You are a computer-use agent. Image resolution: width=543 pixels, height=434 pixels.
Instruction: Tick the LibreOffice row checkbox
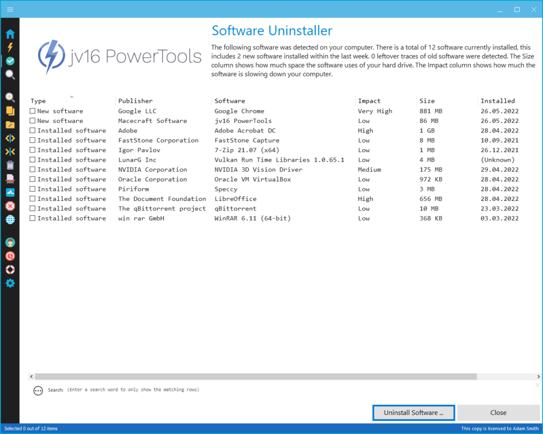coord(32,199)
